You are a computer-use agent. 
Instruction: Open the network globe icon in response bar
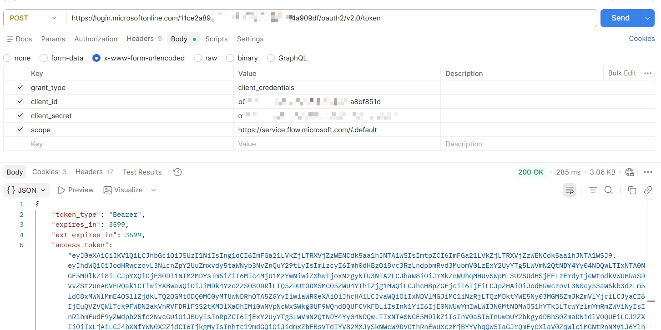[x=630, y=172]
